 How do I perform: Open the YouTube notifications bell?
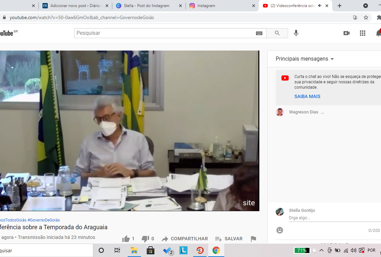(378, 33)
